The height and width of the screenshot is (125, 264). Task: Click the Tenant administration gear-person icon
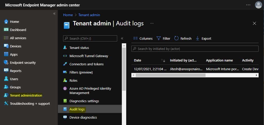coord(6,95)
